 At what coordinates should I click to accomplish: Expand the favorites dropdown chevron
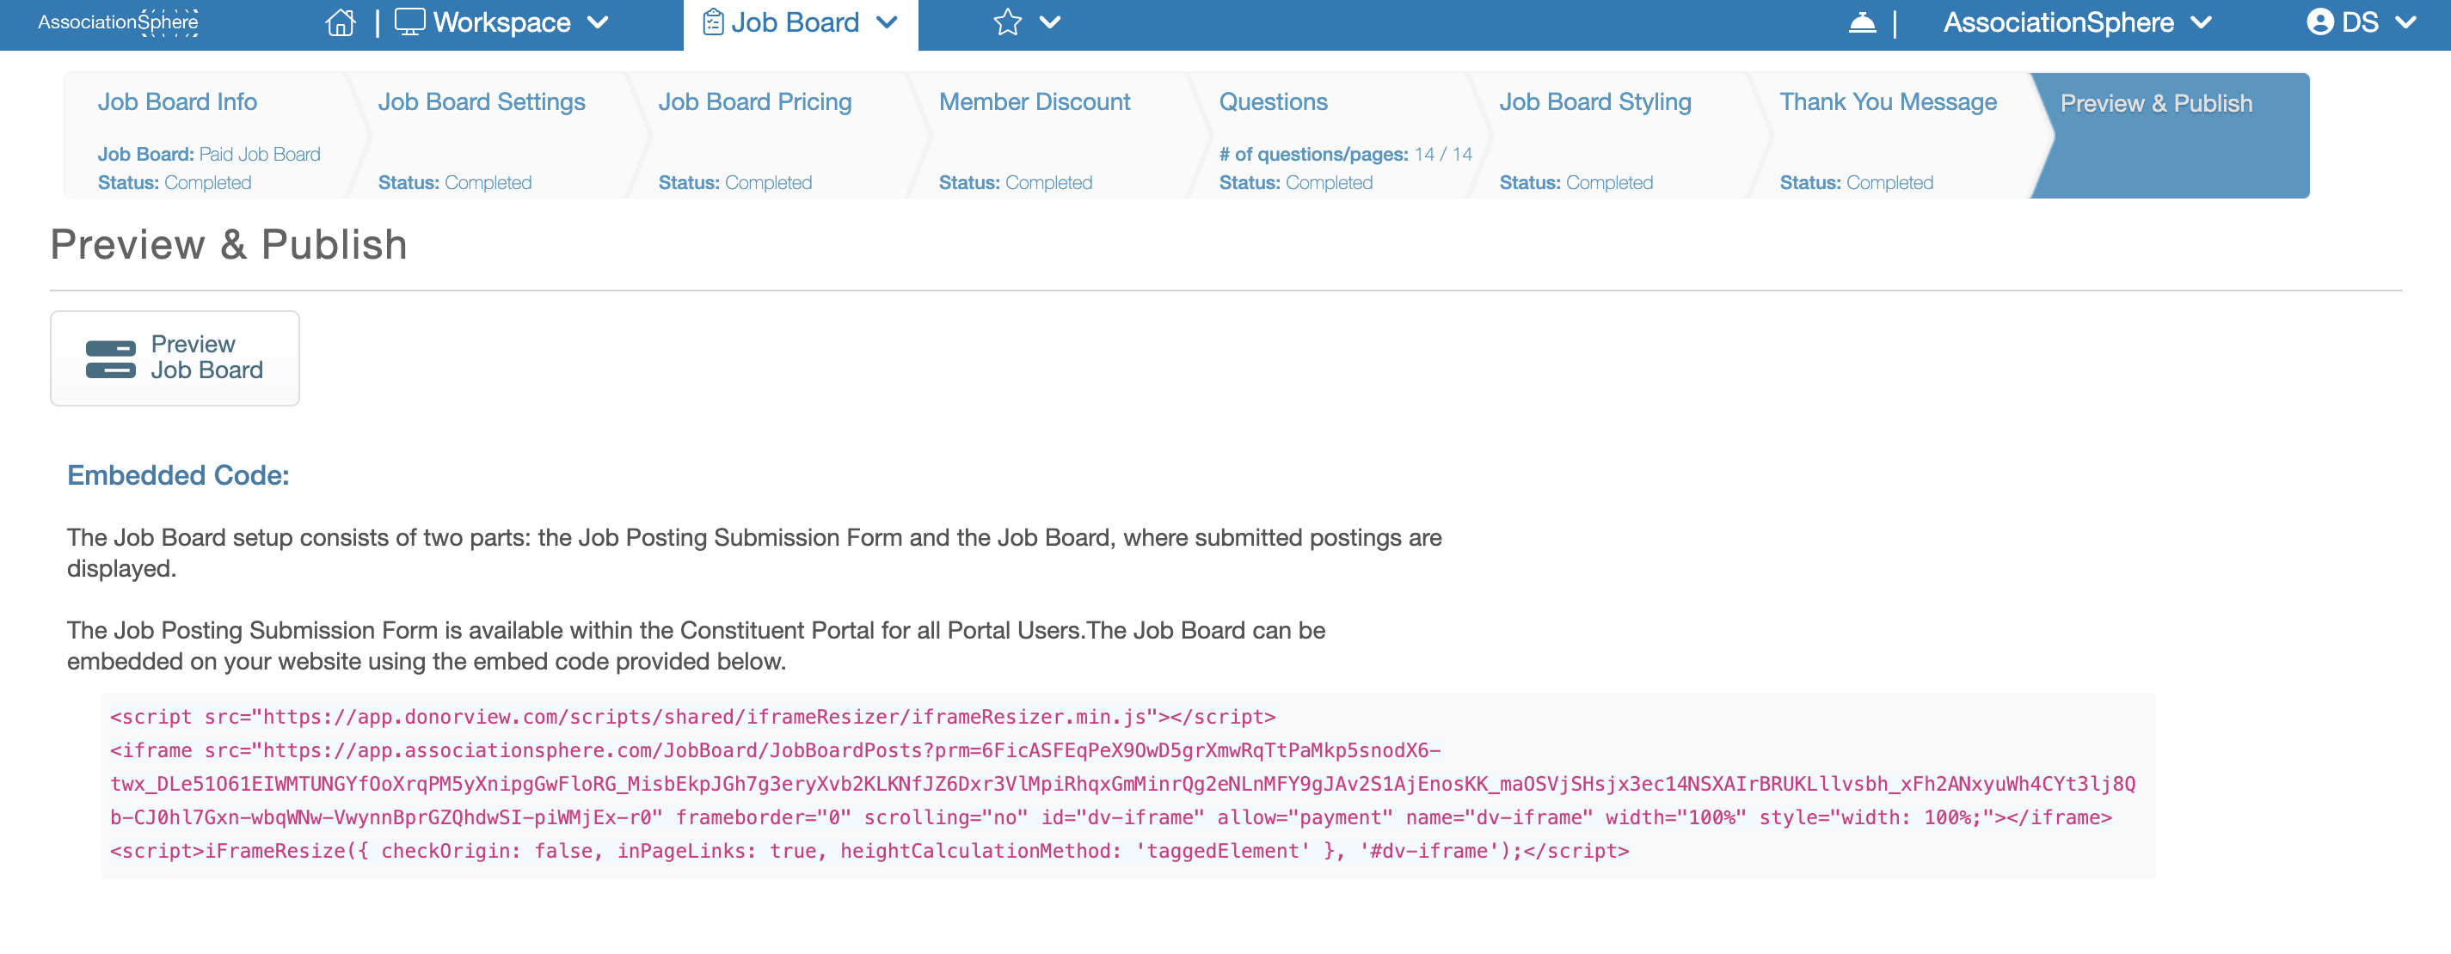tap(1049, 21)
